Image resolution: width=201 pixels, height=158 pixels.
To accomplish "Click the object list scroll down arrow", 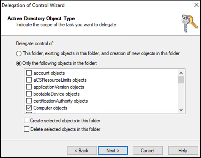I will pos(181,110).
